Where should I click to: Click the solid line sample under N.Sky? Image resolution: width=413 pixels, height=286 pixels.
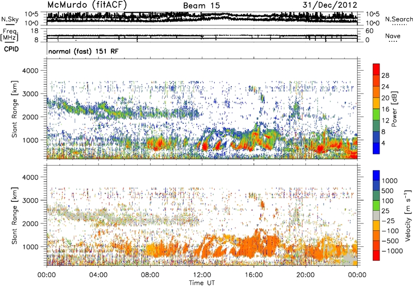(x=10, y=24)
